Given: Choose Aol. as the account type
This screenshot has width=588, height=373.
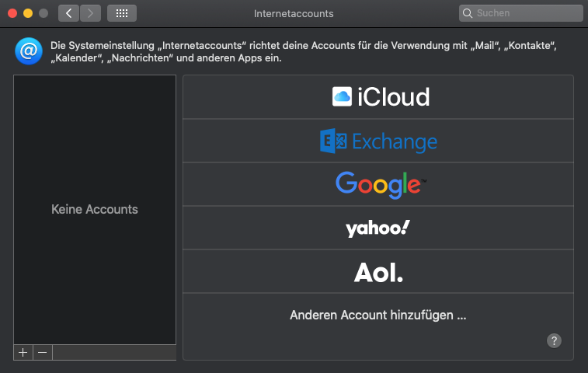Looking at the screenshot, I should click(378, 272).
